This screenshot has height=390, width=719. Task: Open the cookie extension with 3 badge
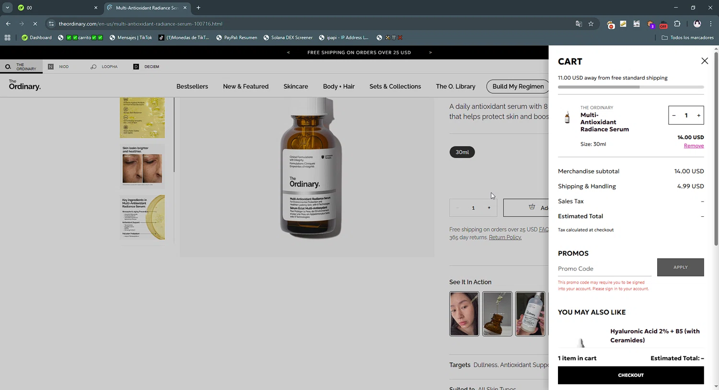click(x=650, y=24)
